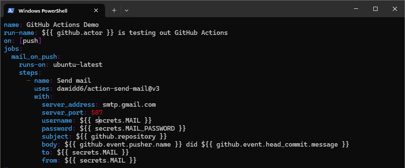Image resolution: width=405 pixels, height=168 pixels.
Task: Select the Windows PowerShell tab title
Action: coord(43,10)
